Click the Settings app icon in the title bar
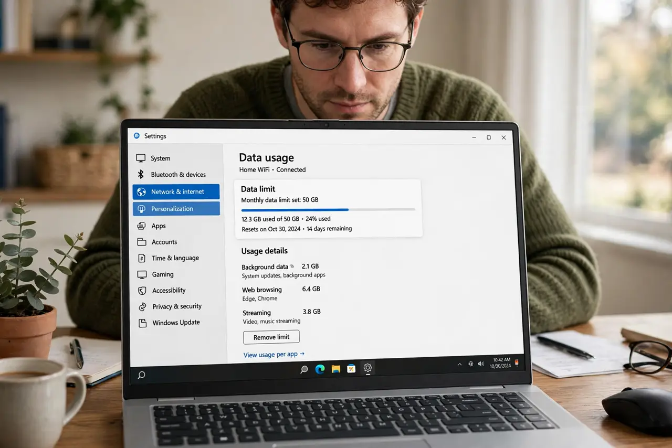 click(x=137, y=136)
